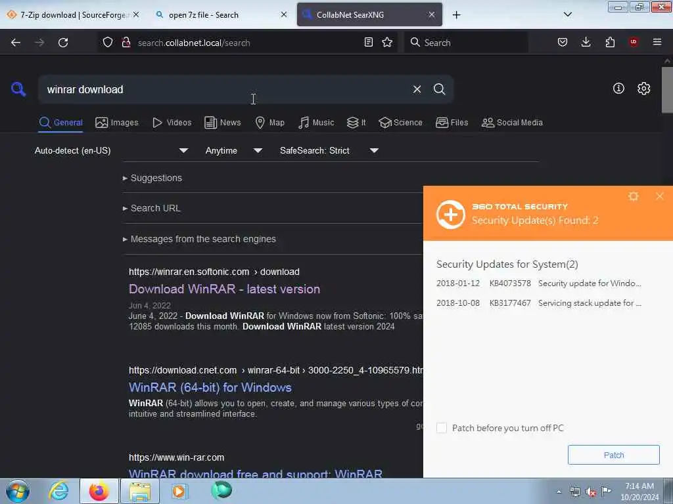Open media player taskbar icon

tap(179, 491)
